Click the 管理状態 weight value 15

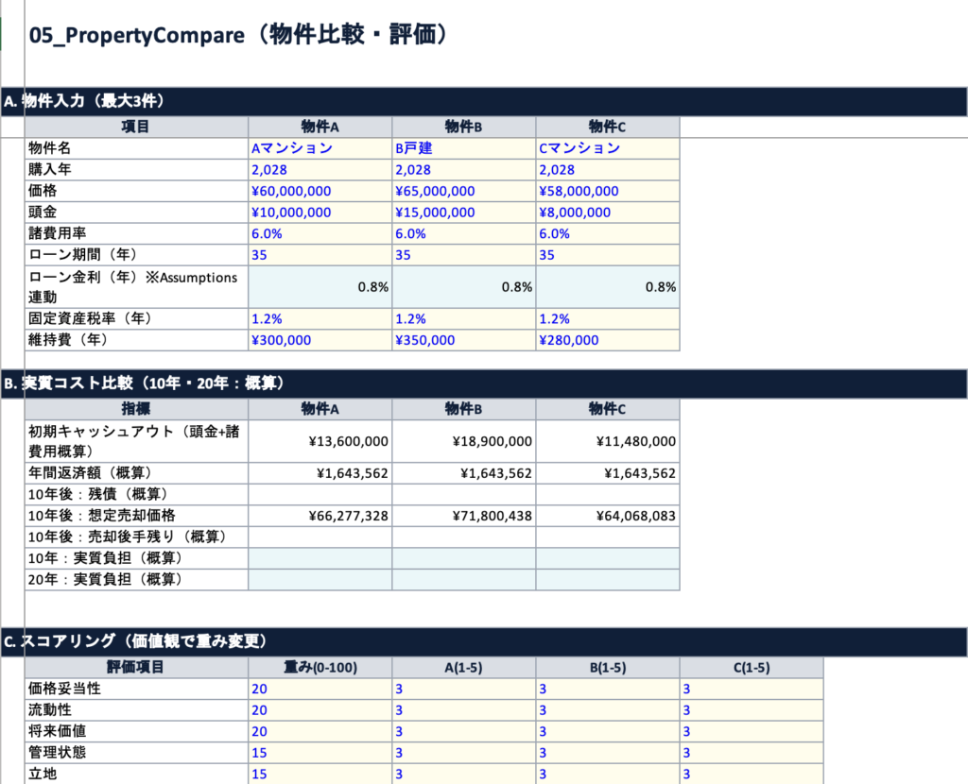[x=320, y=753]
